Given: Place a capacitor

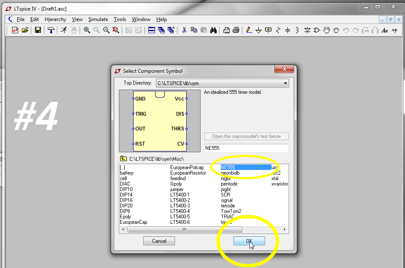Looking at the screenshot, I should (x=288, y=30).
